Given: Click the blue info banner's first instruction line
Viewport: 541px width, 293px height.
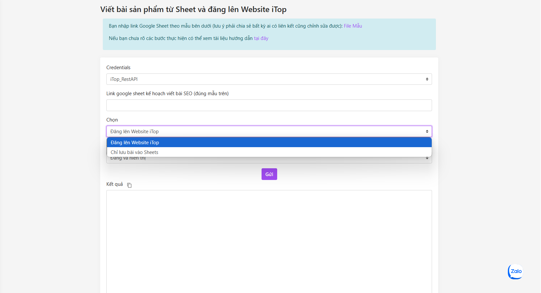Looking at the screenshot, I should tap(225, 26).
